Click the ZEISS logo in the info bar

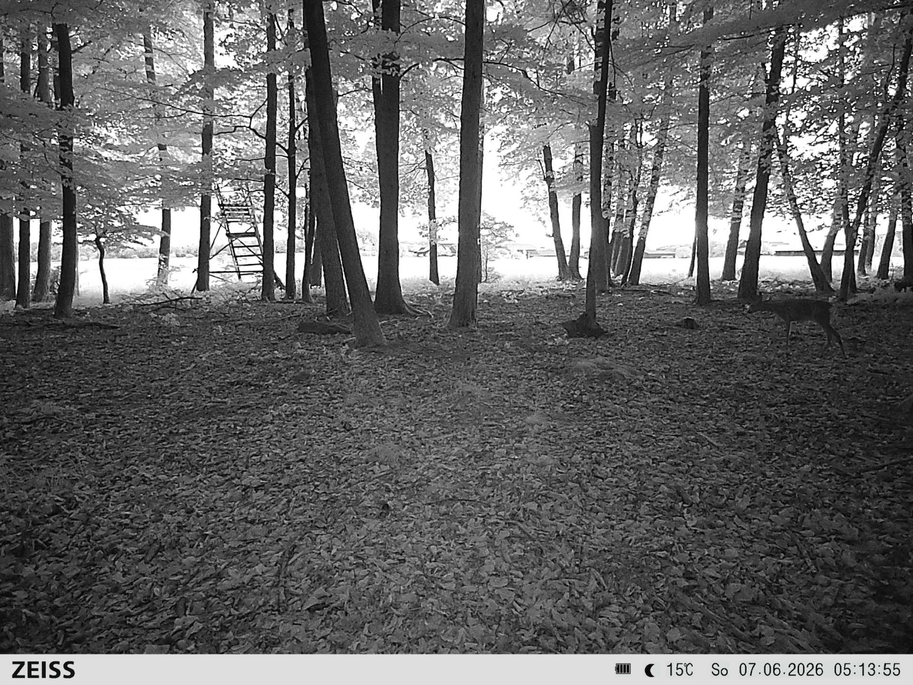(x=43, y=670)
